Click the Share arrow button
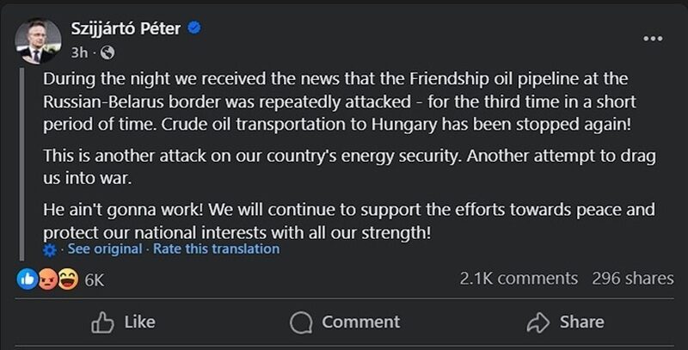The image size is (688, 350). (565, 322)
